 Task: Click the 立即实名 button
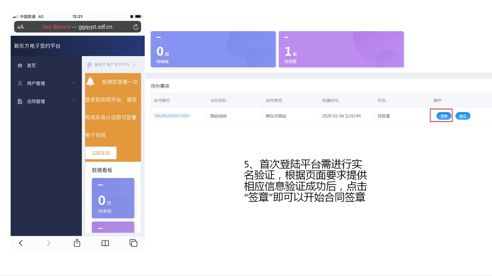tap(101, 153)
